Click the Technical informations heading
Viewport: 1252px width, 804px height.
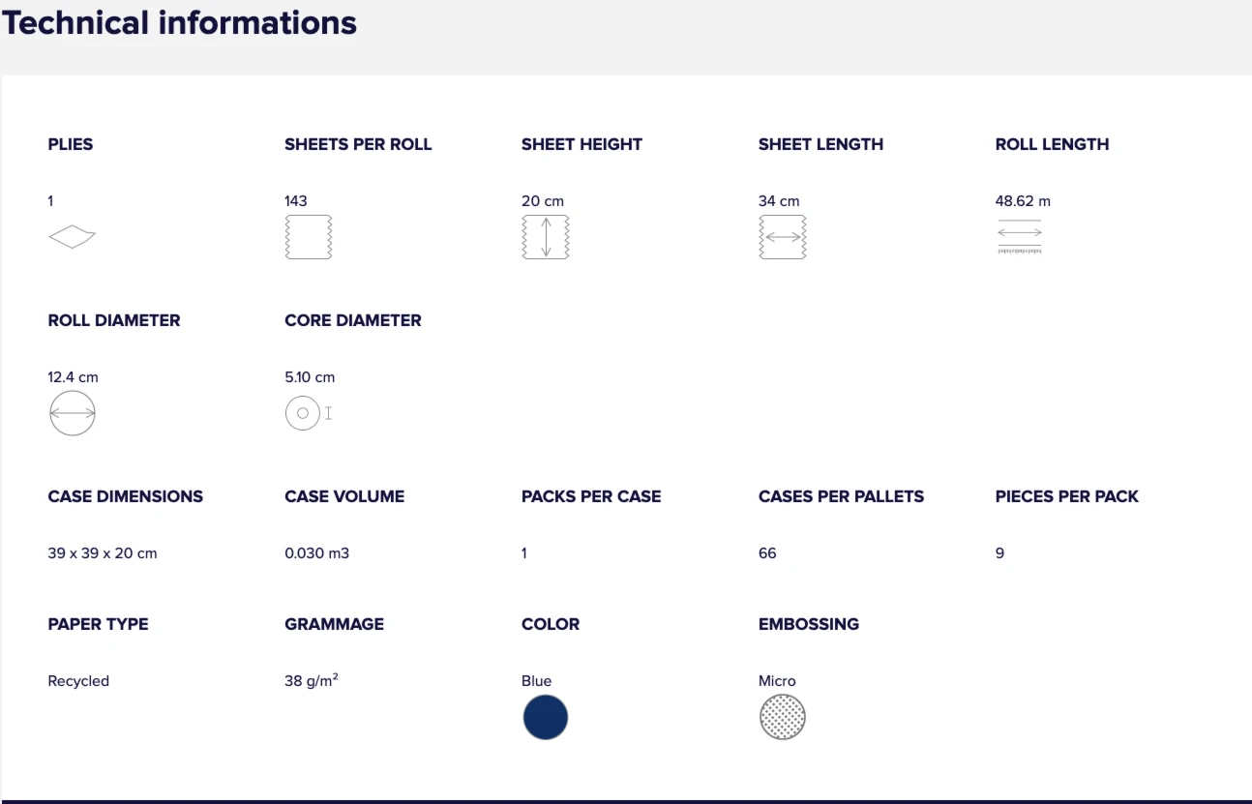pyautogui.click(x=179, y=22)
